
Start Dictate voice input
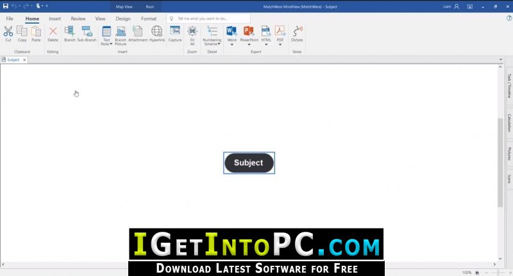tap(297, 31)
